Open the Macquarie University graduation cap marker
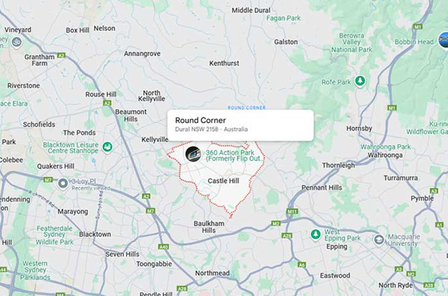 click(x=379, y=240)
